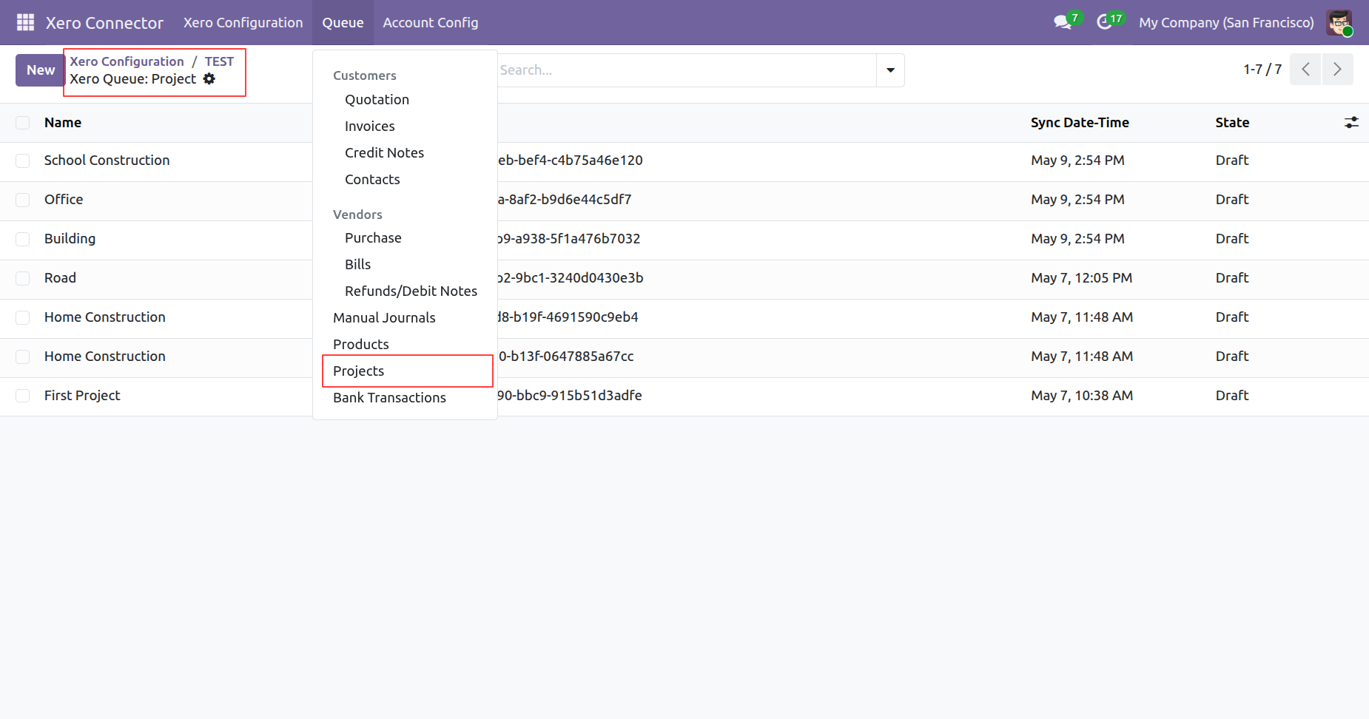Open the First Project record row

[x=684, y=396]
